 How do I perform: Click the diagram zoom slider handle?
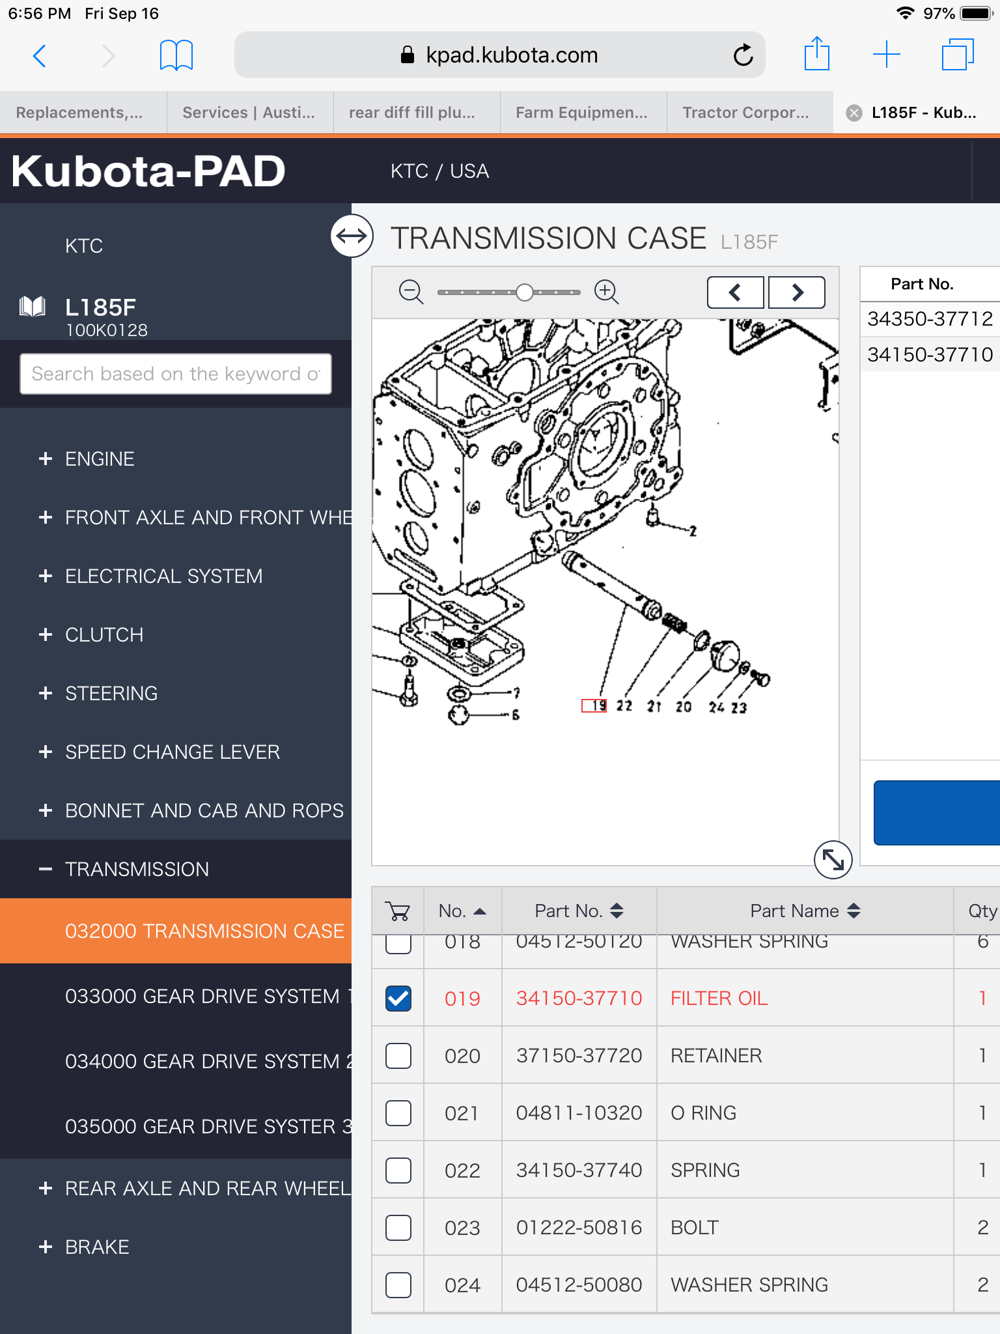pos(524,292)
